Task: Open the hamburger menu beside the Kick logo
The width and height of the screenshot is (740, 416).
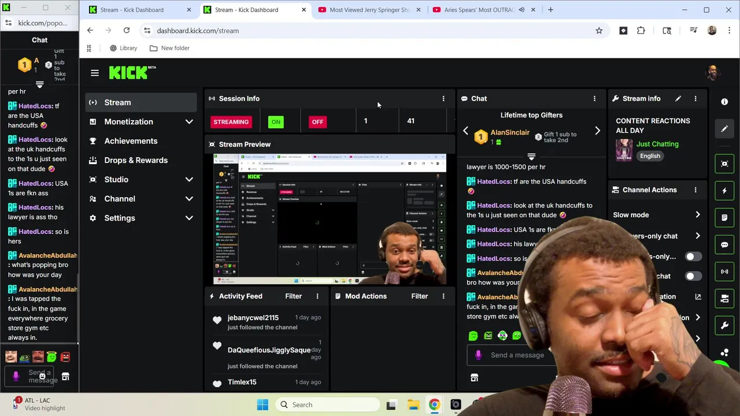Action: tap(95, 73)
